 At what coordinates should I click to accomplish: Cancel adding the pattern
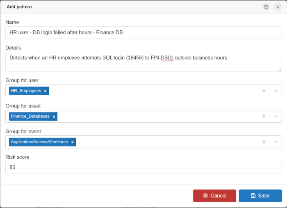(x=214, y=196)
